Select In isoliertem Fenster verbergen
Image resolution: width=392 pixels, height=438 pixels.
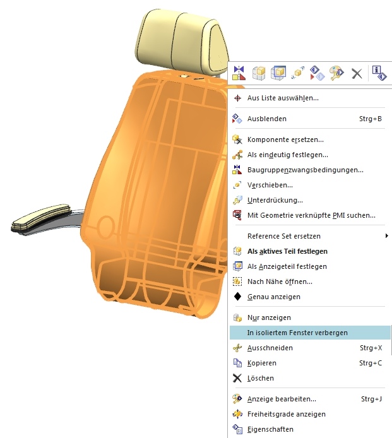[310, 333]
